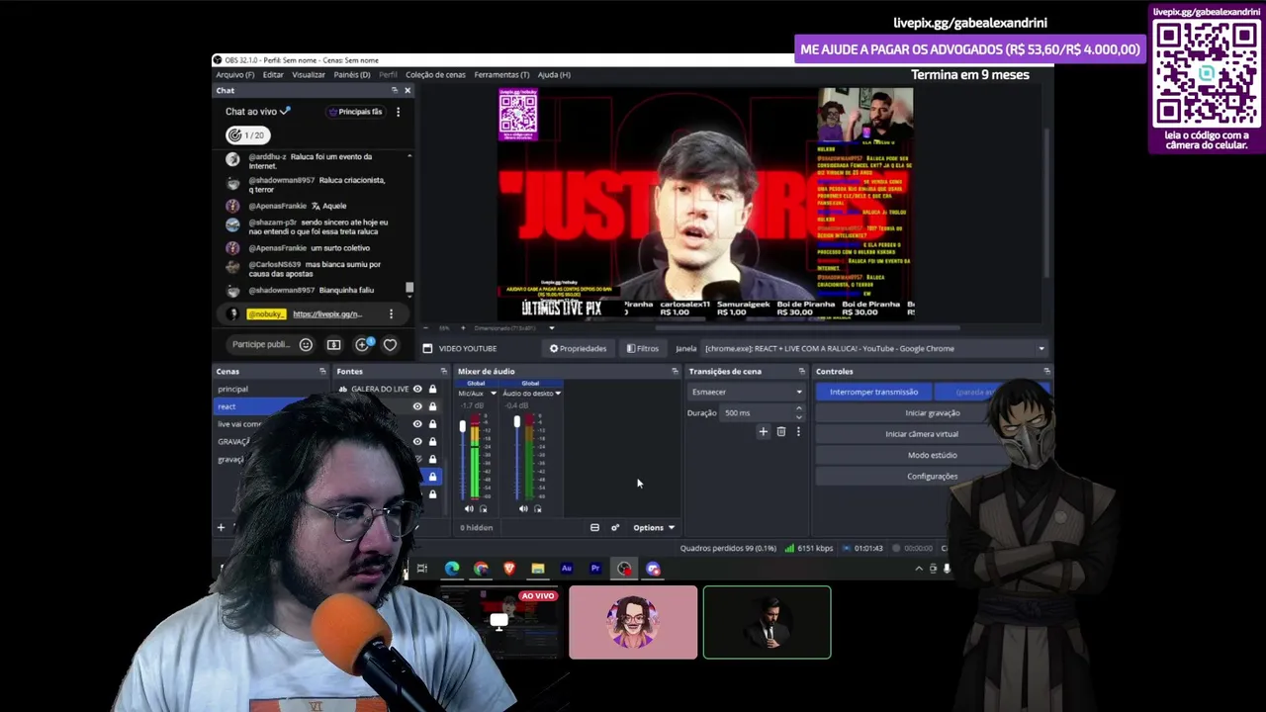Open mixer Options dropdown
This screenshot has width=1266, height=712.
(653, 527)
